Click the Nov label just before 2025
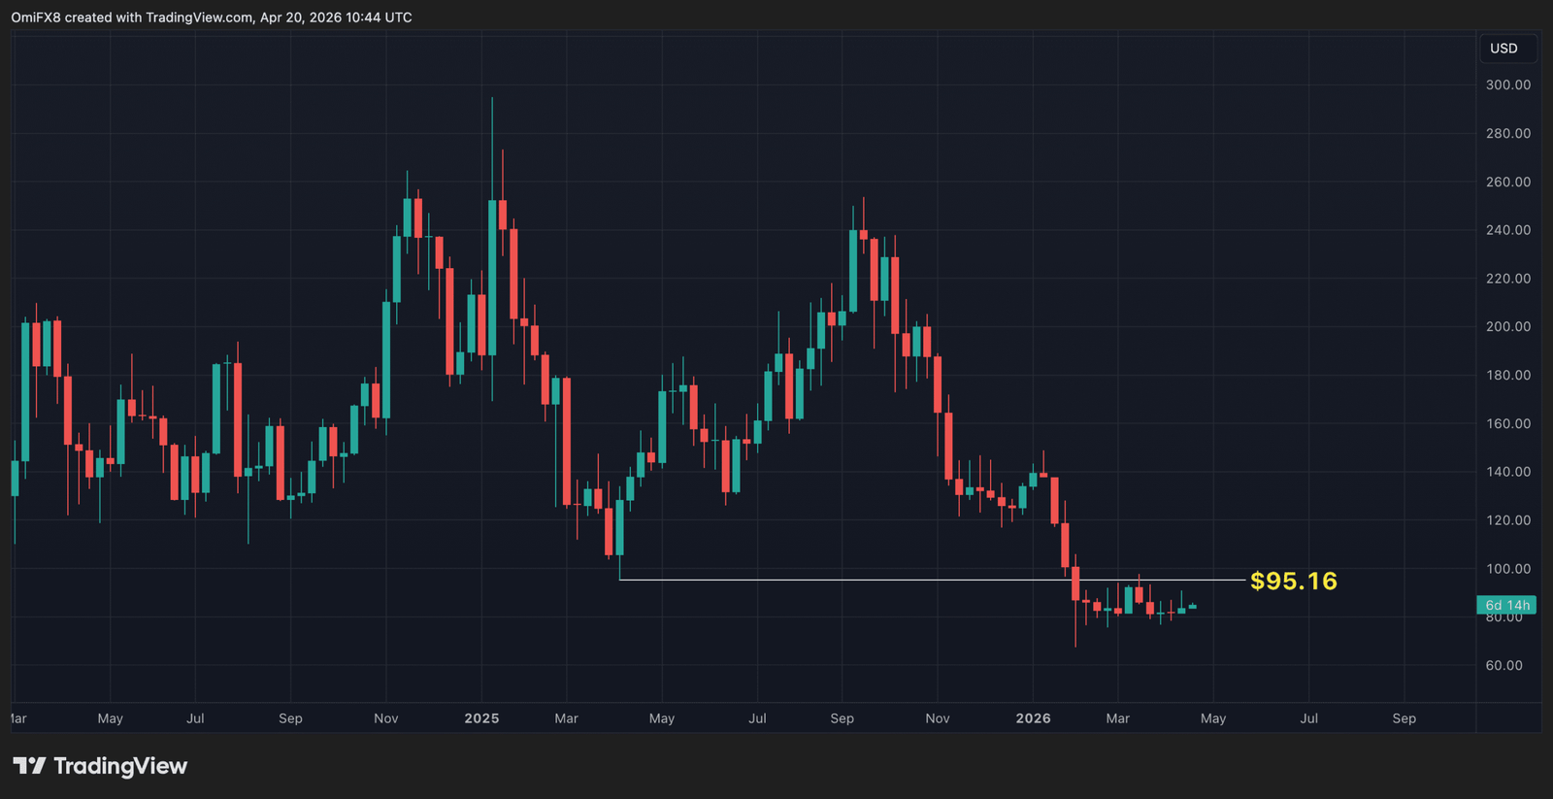Viewport: 1553px width, 799px height. [386, 718]
